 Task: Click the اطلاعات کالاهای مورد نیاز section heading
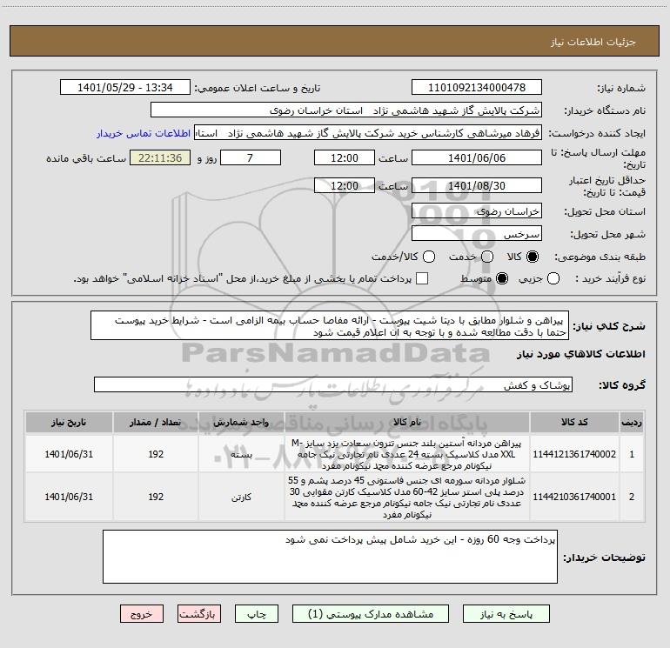(x=580, y=354)
